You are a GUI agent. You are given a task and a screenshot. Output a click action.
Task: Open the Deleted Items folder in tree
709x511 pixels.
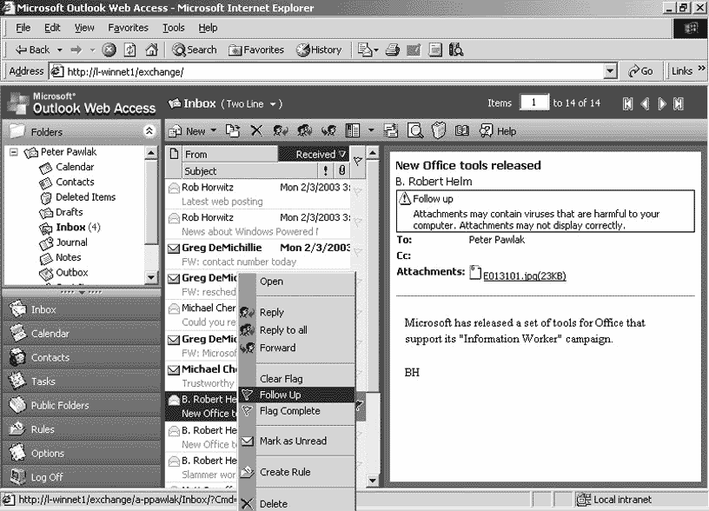pos(85,197)
